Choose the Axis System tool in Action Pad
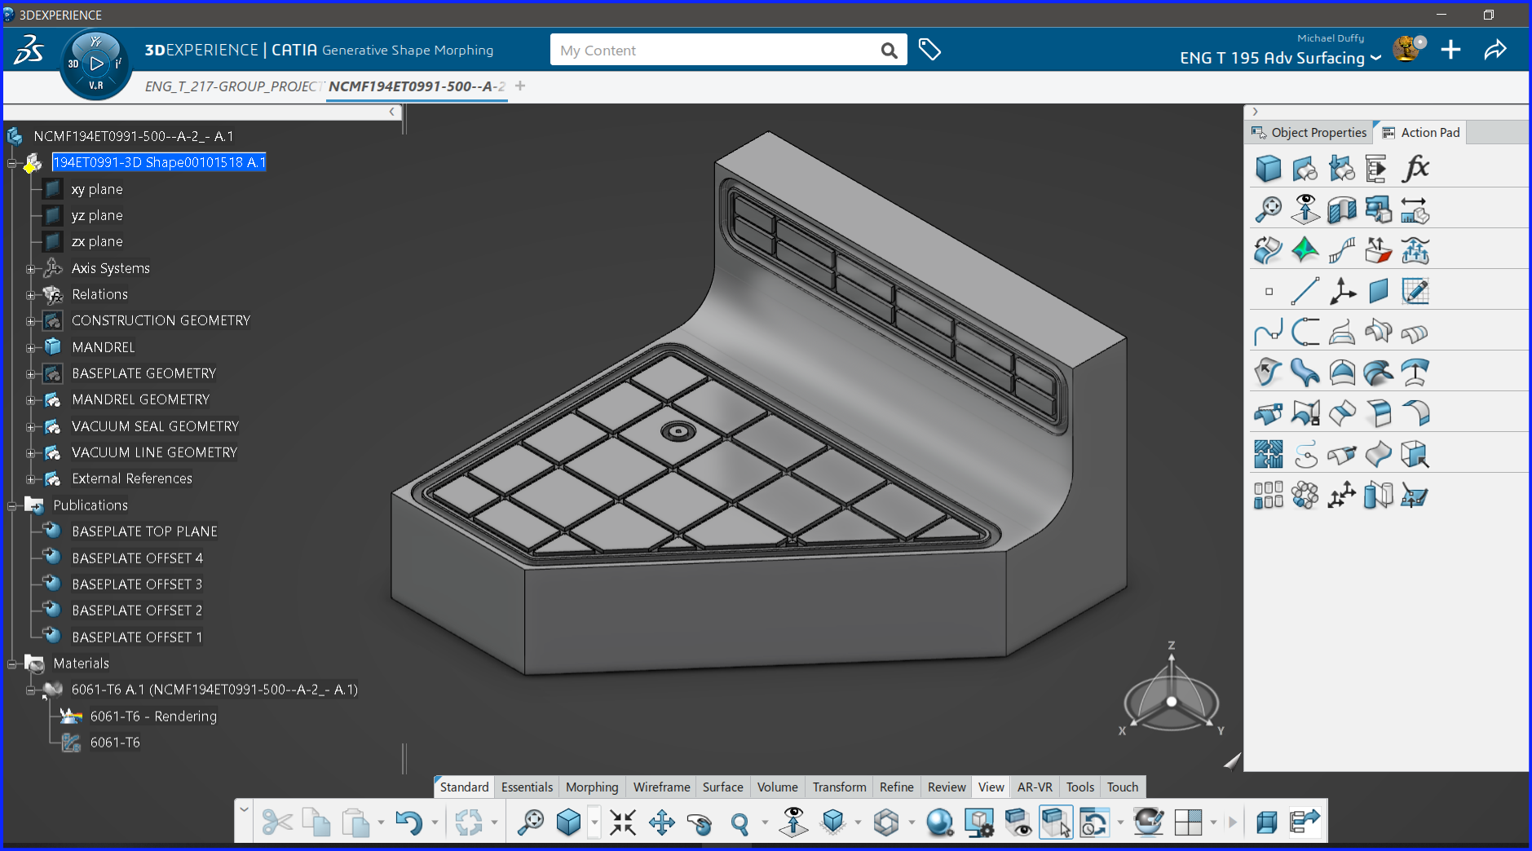The width and height of the screenshot is (1532, 851). coord(1341,291)
